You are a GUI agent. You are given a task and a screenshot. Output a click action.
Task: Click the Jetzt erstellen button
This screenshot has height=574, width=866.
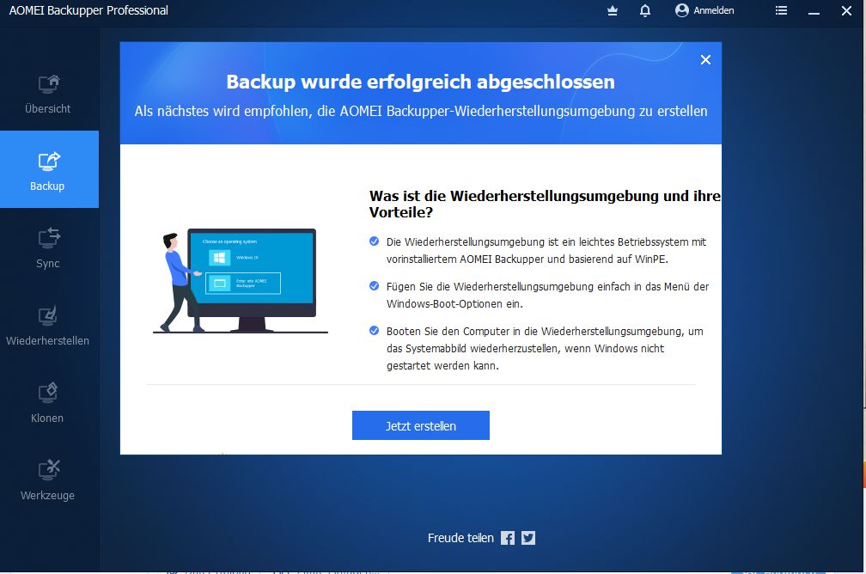[421, 425]
